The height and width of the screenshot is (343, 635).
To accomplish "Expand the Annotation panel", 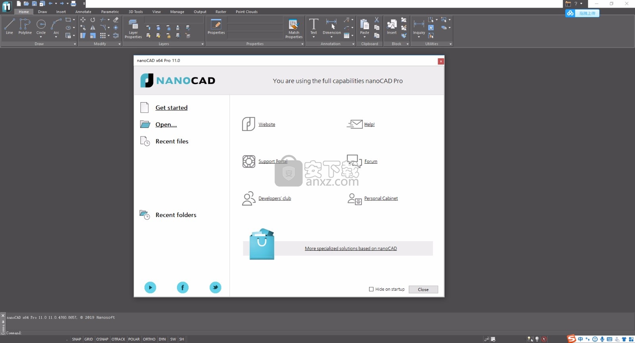I will coord(354,44).
